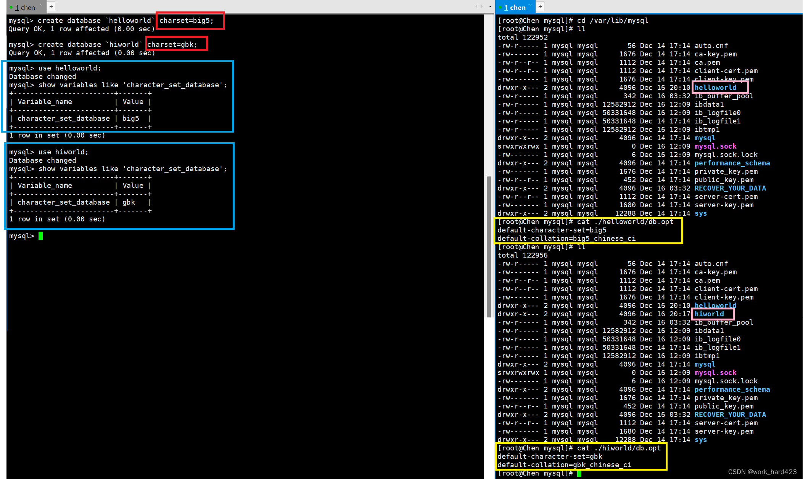Click the pink-boxed hiworld directory name
This screenshot has height=479, width=803.
point(709,314)
